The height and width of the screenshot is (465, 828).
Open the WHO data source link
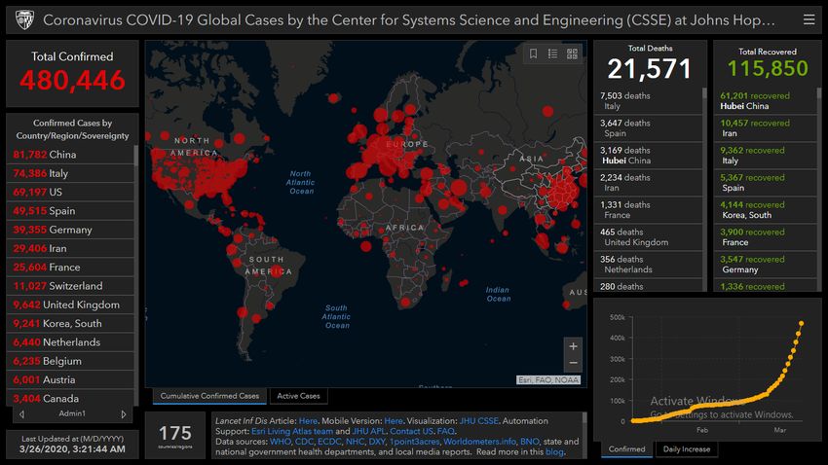[x=280, y=442]
